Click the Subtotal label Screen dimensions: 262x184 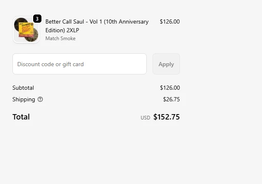23,88
